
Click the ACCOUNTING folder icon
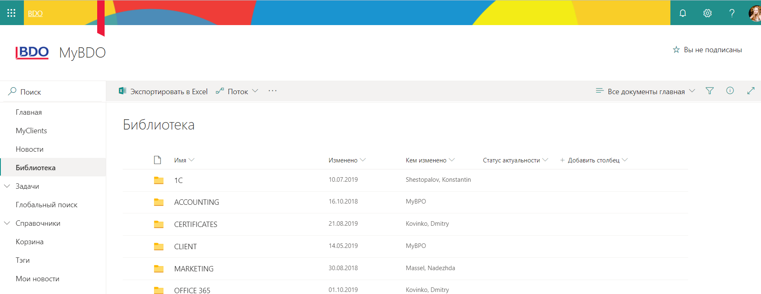[159, 202]
